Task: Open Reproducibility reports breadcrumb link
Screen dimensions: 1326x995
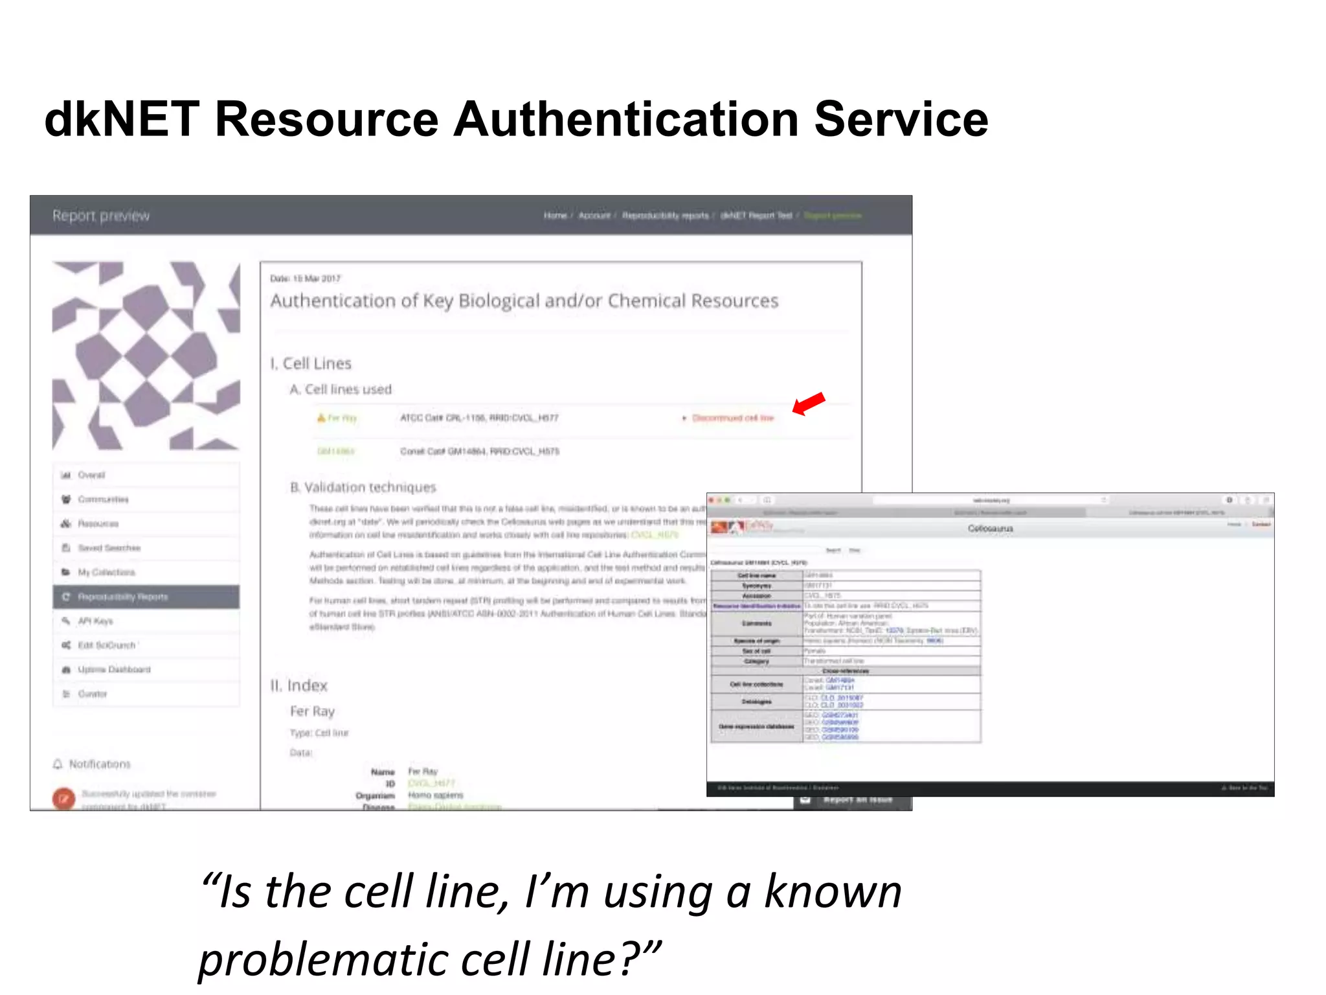Action: [666, 216]
